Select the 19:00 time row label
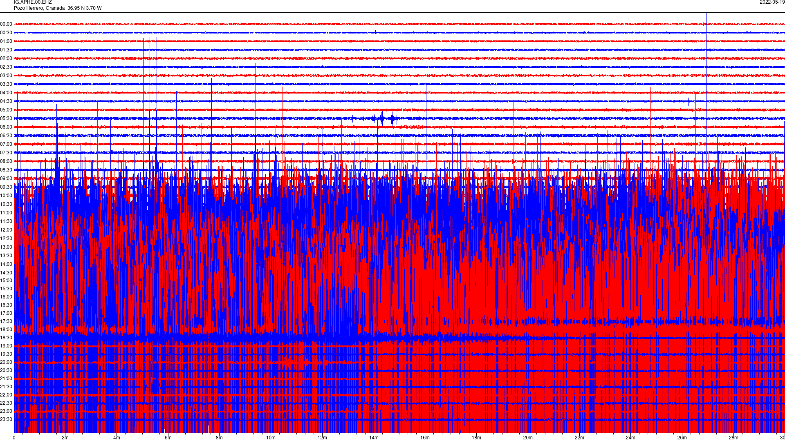Screen dimensions: 785x441 tap(6, 346)
